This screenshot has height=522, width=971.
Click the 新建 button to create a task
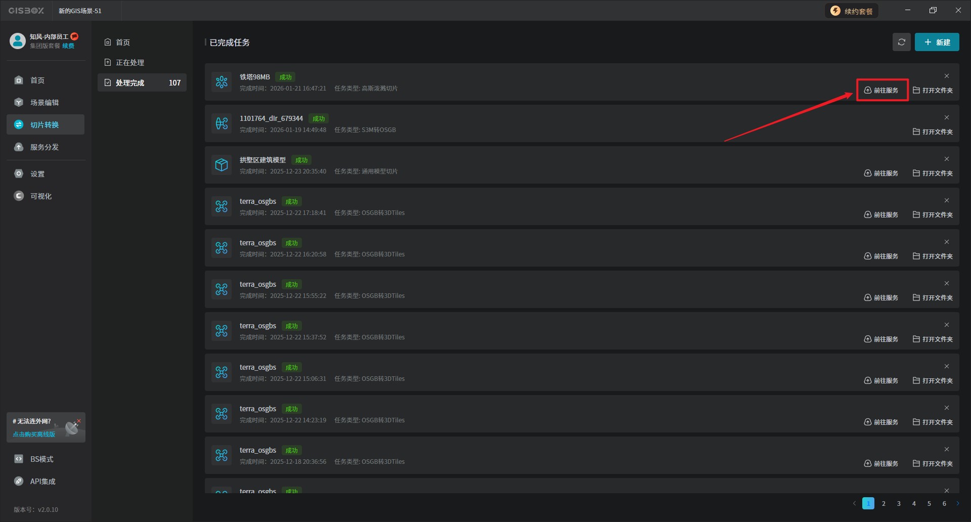pyautogui.click(x=937, y=42)
